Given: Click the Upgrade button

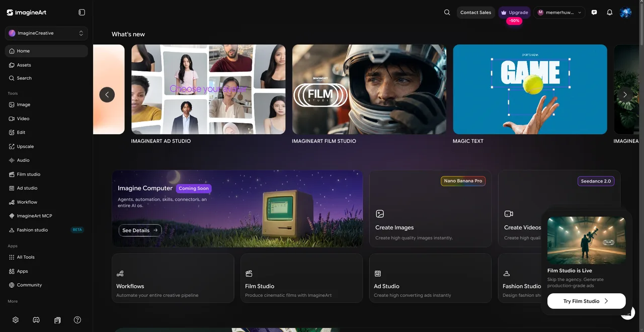Looking at the screenshot, I should (515, 13).
